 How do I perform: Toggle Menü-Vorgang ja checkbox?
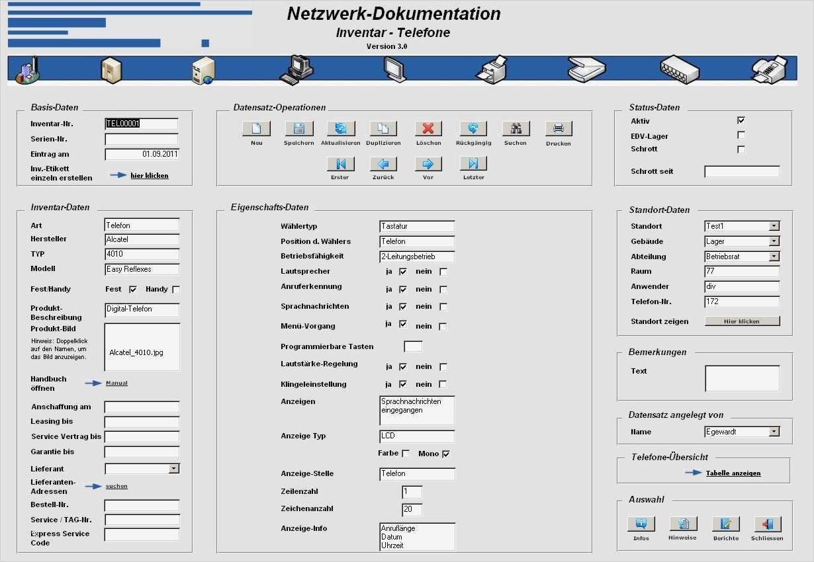[403, 324]
